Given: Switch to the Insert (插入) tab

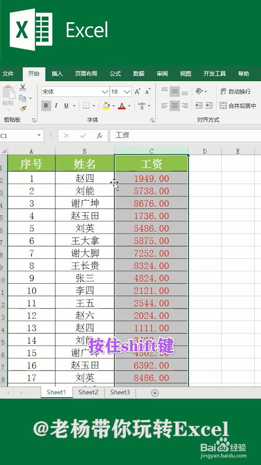Looking at the screenshot, I should [x=57, y=74].
